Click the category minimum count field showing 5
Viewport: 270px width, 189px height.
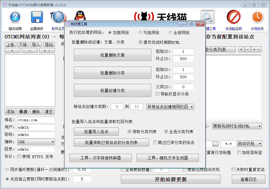(117, 107)
